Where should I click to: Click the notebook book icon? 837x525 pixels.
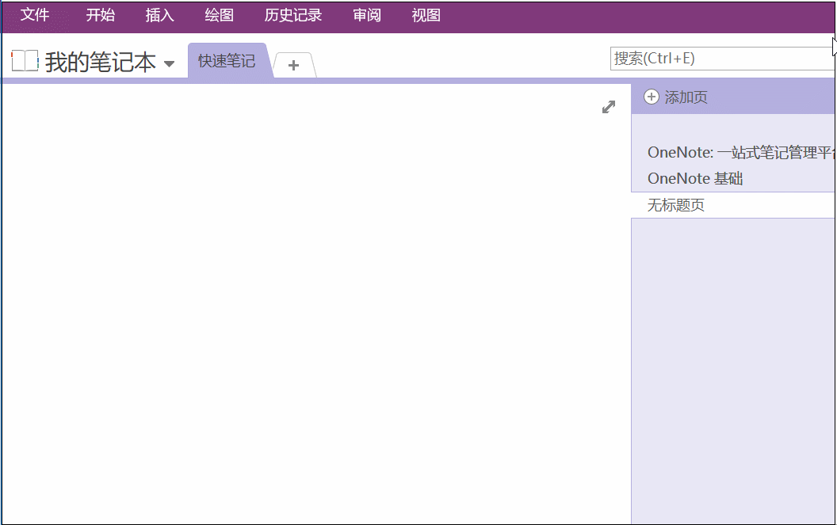[x=25, y=61]
